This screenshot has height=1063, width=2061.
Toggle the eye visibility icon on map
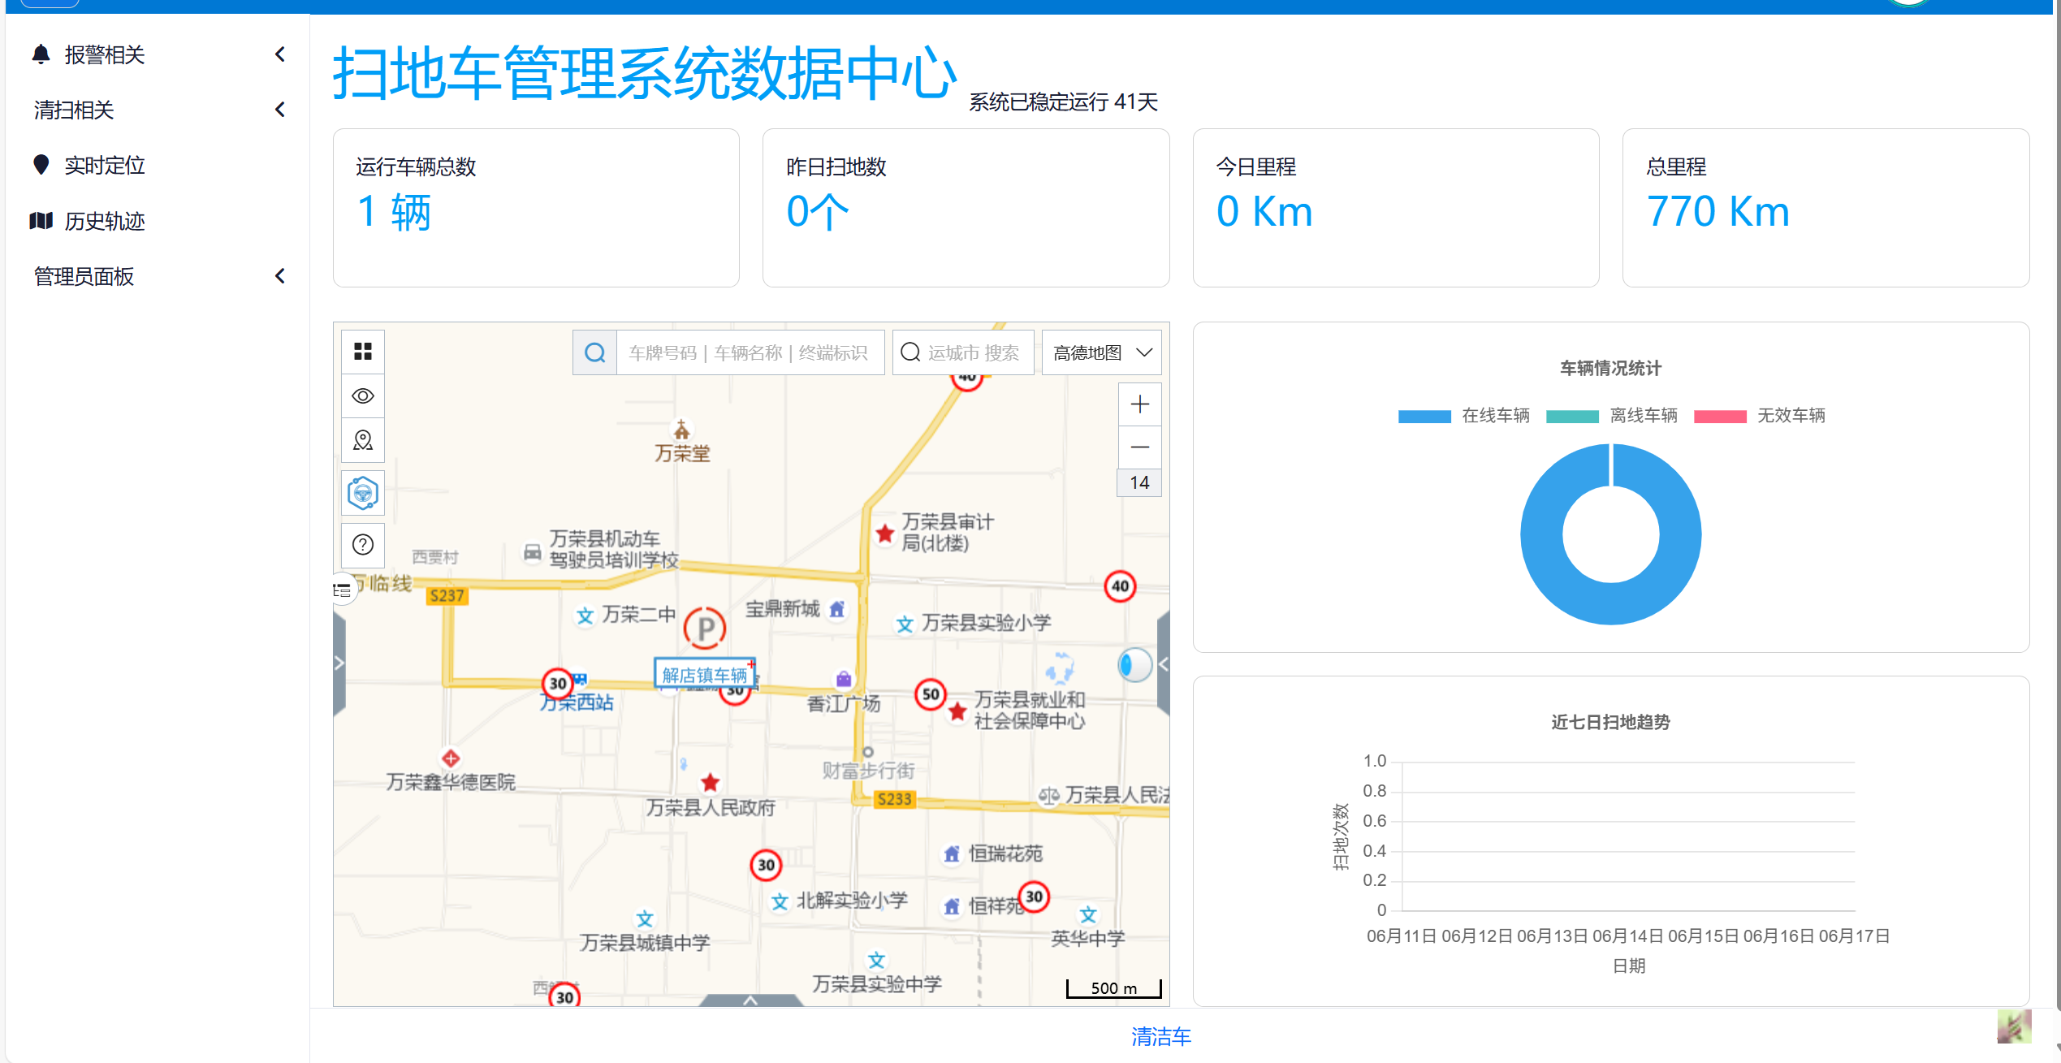(363, 395)
